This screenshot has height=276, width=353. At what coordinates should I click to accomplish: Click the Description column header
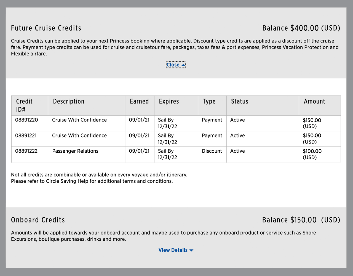[x=69, y=101]
